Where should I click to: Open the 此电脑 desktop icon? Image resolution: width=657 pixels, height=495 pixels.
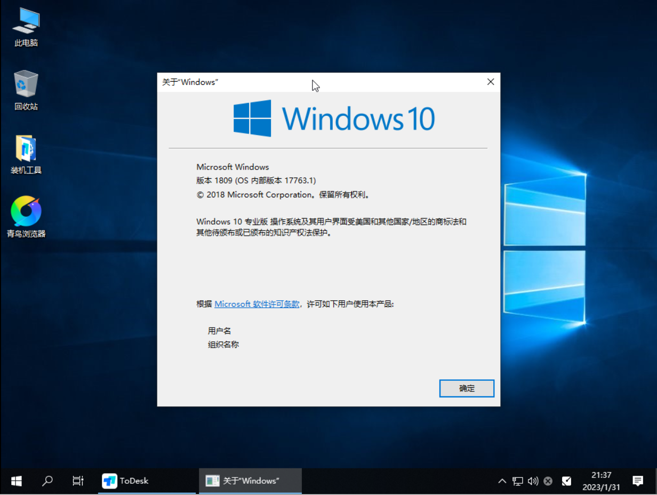tap(26, 28)
